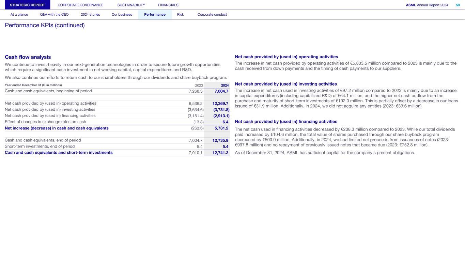Click the 12,741.3 total value cell
Image resolution: width=465 pixels, height=262 pixels.
(x=220, y=153)
